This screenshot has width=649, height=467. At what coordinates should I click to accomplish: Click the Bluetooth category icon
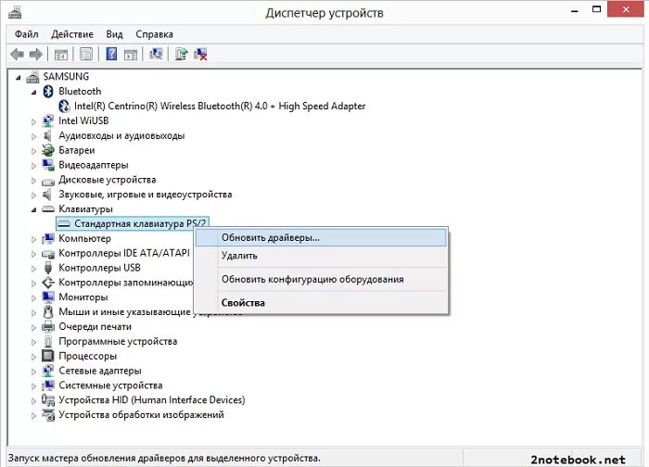click(x=48, y=91)
